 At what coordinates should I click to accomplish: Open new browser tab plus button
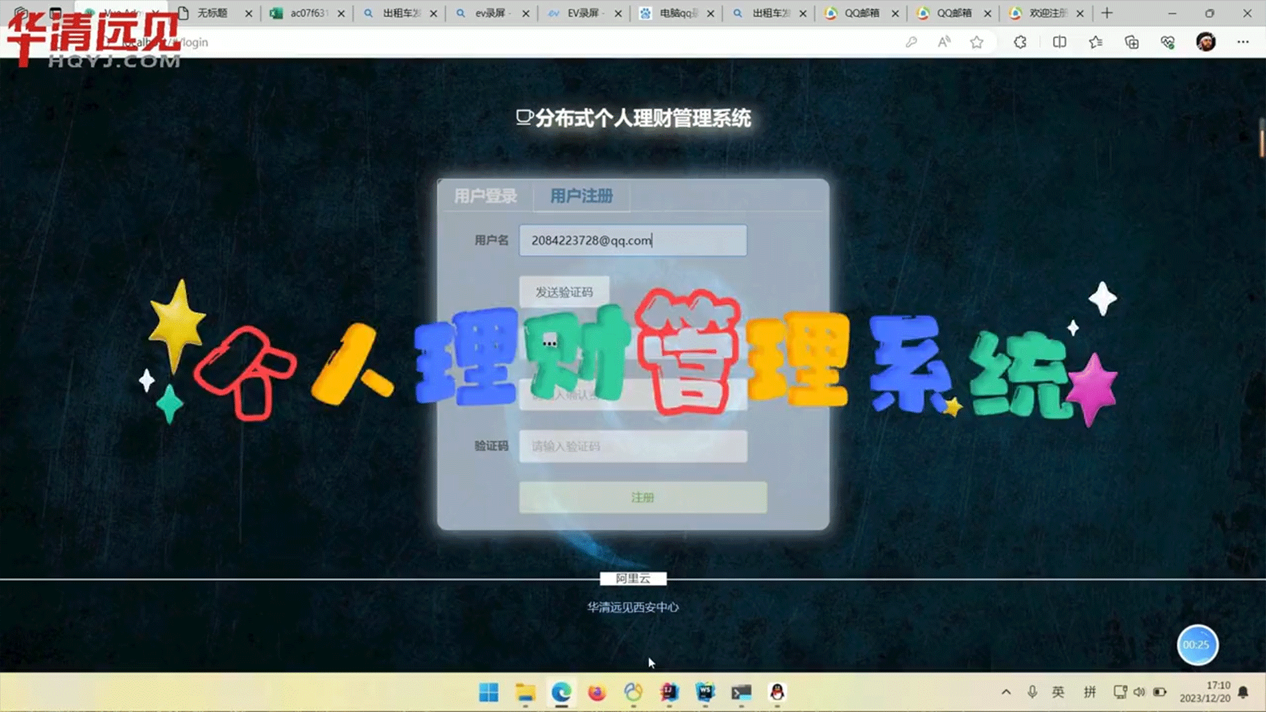[x=1107, y=13]
